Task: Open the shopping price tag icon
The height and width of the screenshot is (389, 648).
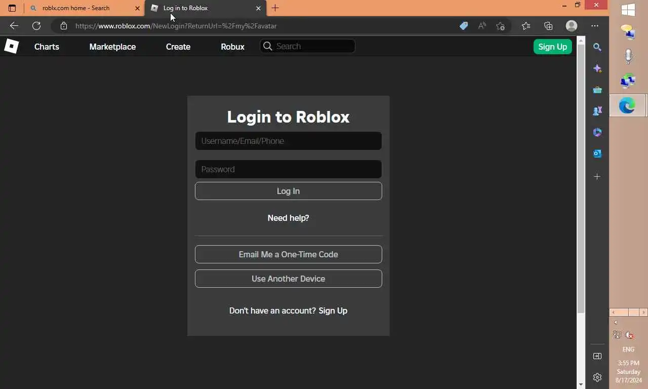Action: (x=463, y=26)
